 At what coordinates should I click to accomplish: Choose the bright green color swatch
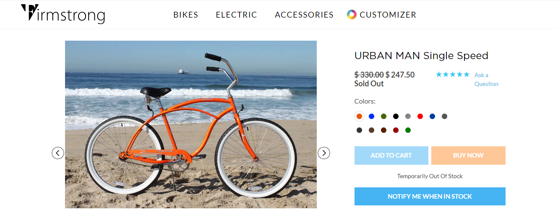[408, 130]
